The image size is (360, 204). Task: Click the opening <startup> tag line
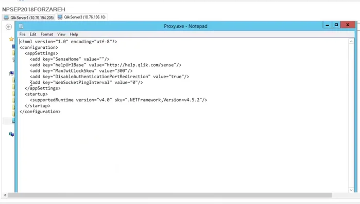click(36, 94)
